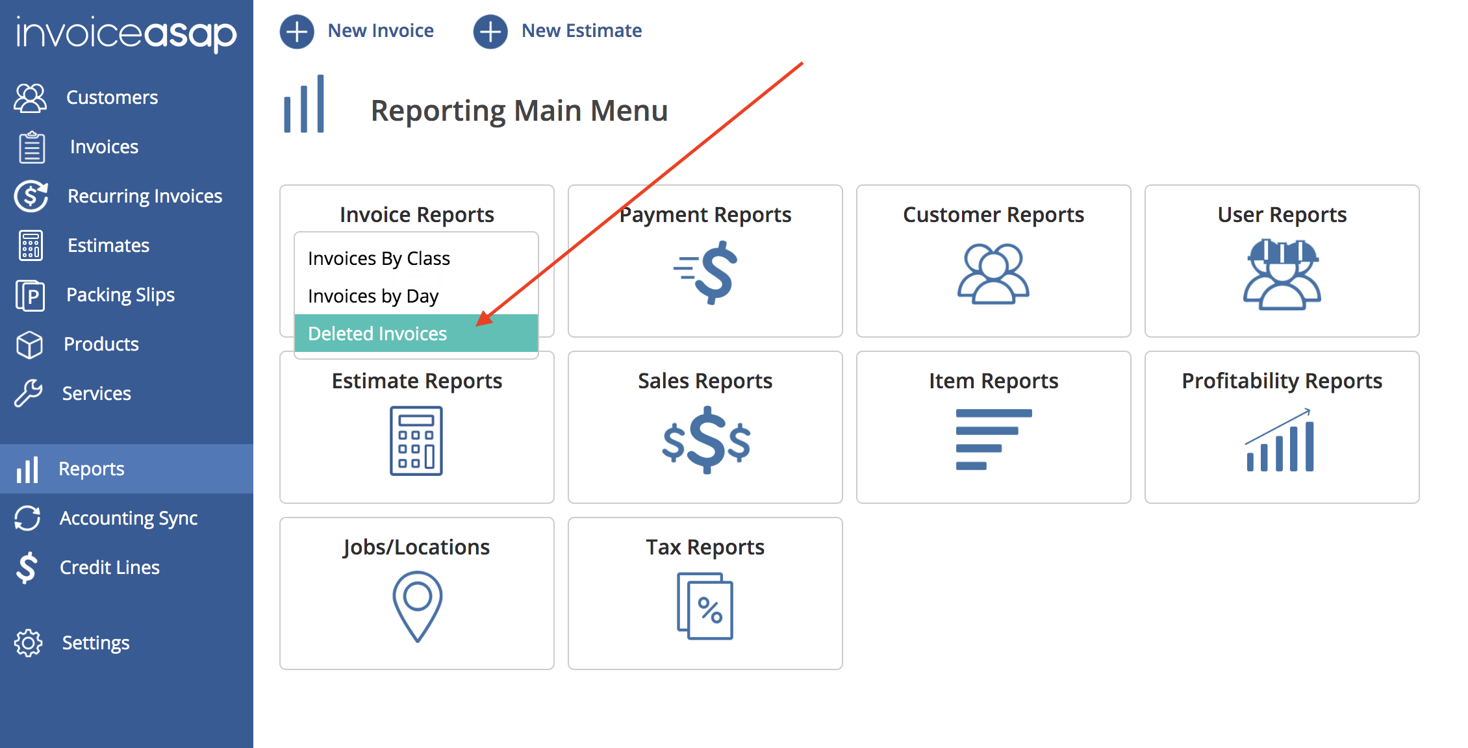Click the New Invoice plus icon
Image resolution: width=1468 pixels, height=748 pixels.
tap(297, 31)
